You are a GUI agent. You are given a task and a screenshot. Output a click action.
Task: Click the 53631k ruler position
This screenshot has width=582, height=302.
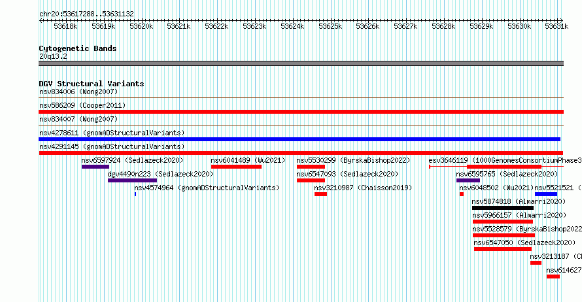[x=556, y=26]
